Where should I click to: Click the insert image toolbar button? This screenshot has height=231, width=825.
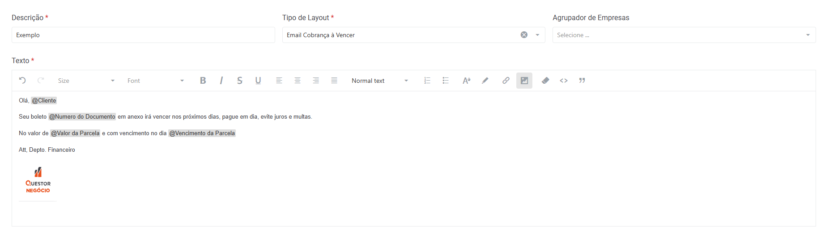click(x=524, y=81)
